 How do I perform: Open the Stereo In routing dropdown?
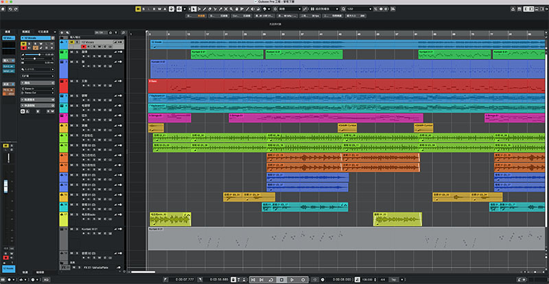point(38,88)
